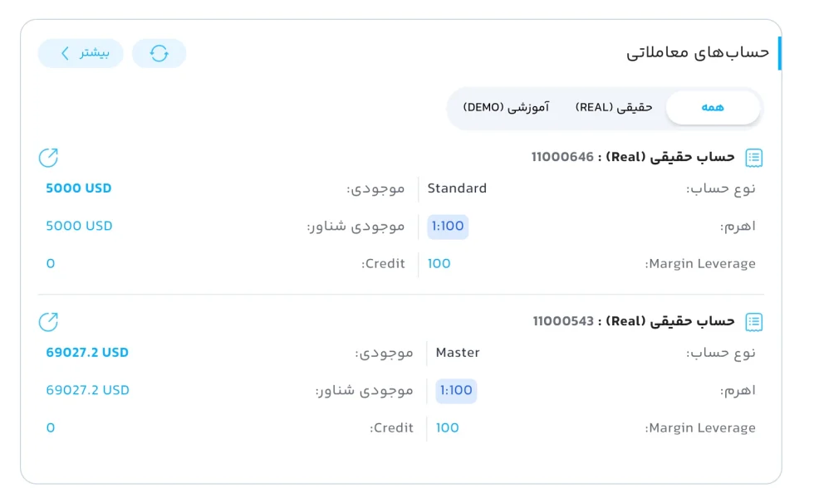Screen dimensions: 819x498
Task: Click the حساب‌های معاملاتی section heading
Action: click(x=697, y=53)
